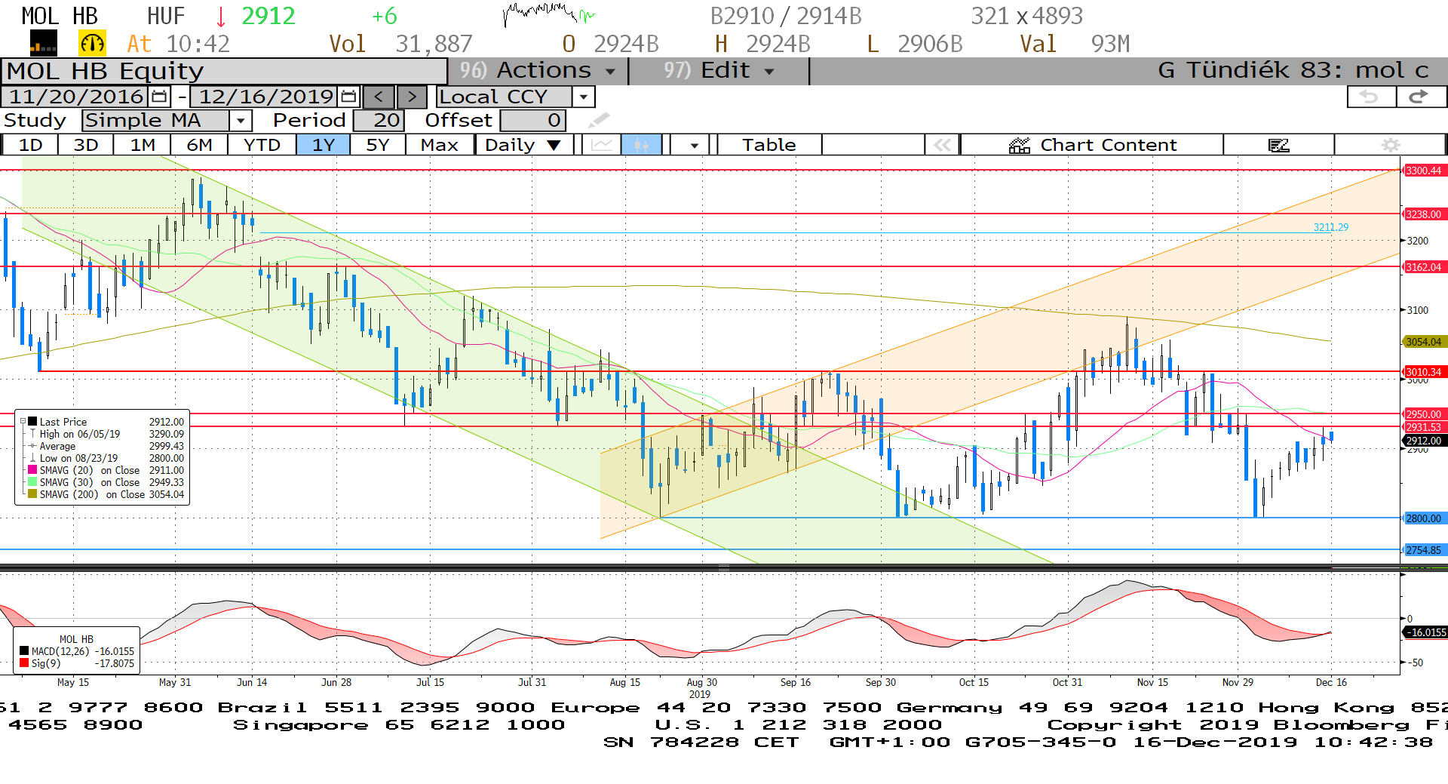The width and height of the screenshot is (1448, 784).
Task: Open the Daily periodicity dropdown
Action: tap(523, 145)
